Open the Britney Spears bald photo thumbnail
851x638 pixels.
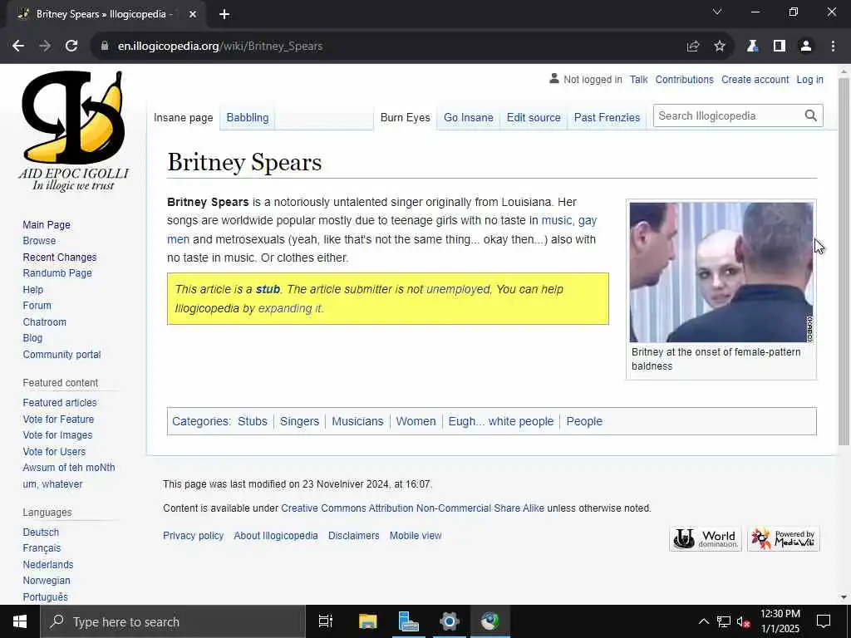(721, 272)
